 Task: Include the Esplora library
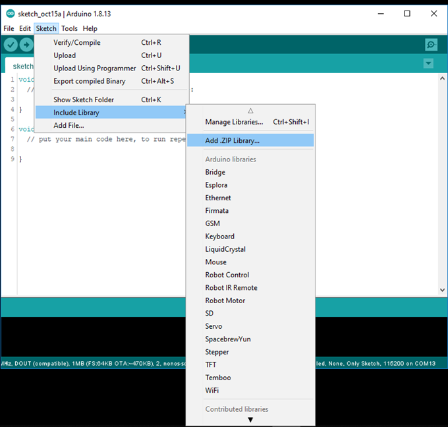[x=250, y=185]
